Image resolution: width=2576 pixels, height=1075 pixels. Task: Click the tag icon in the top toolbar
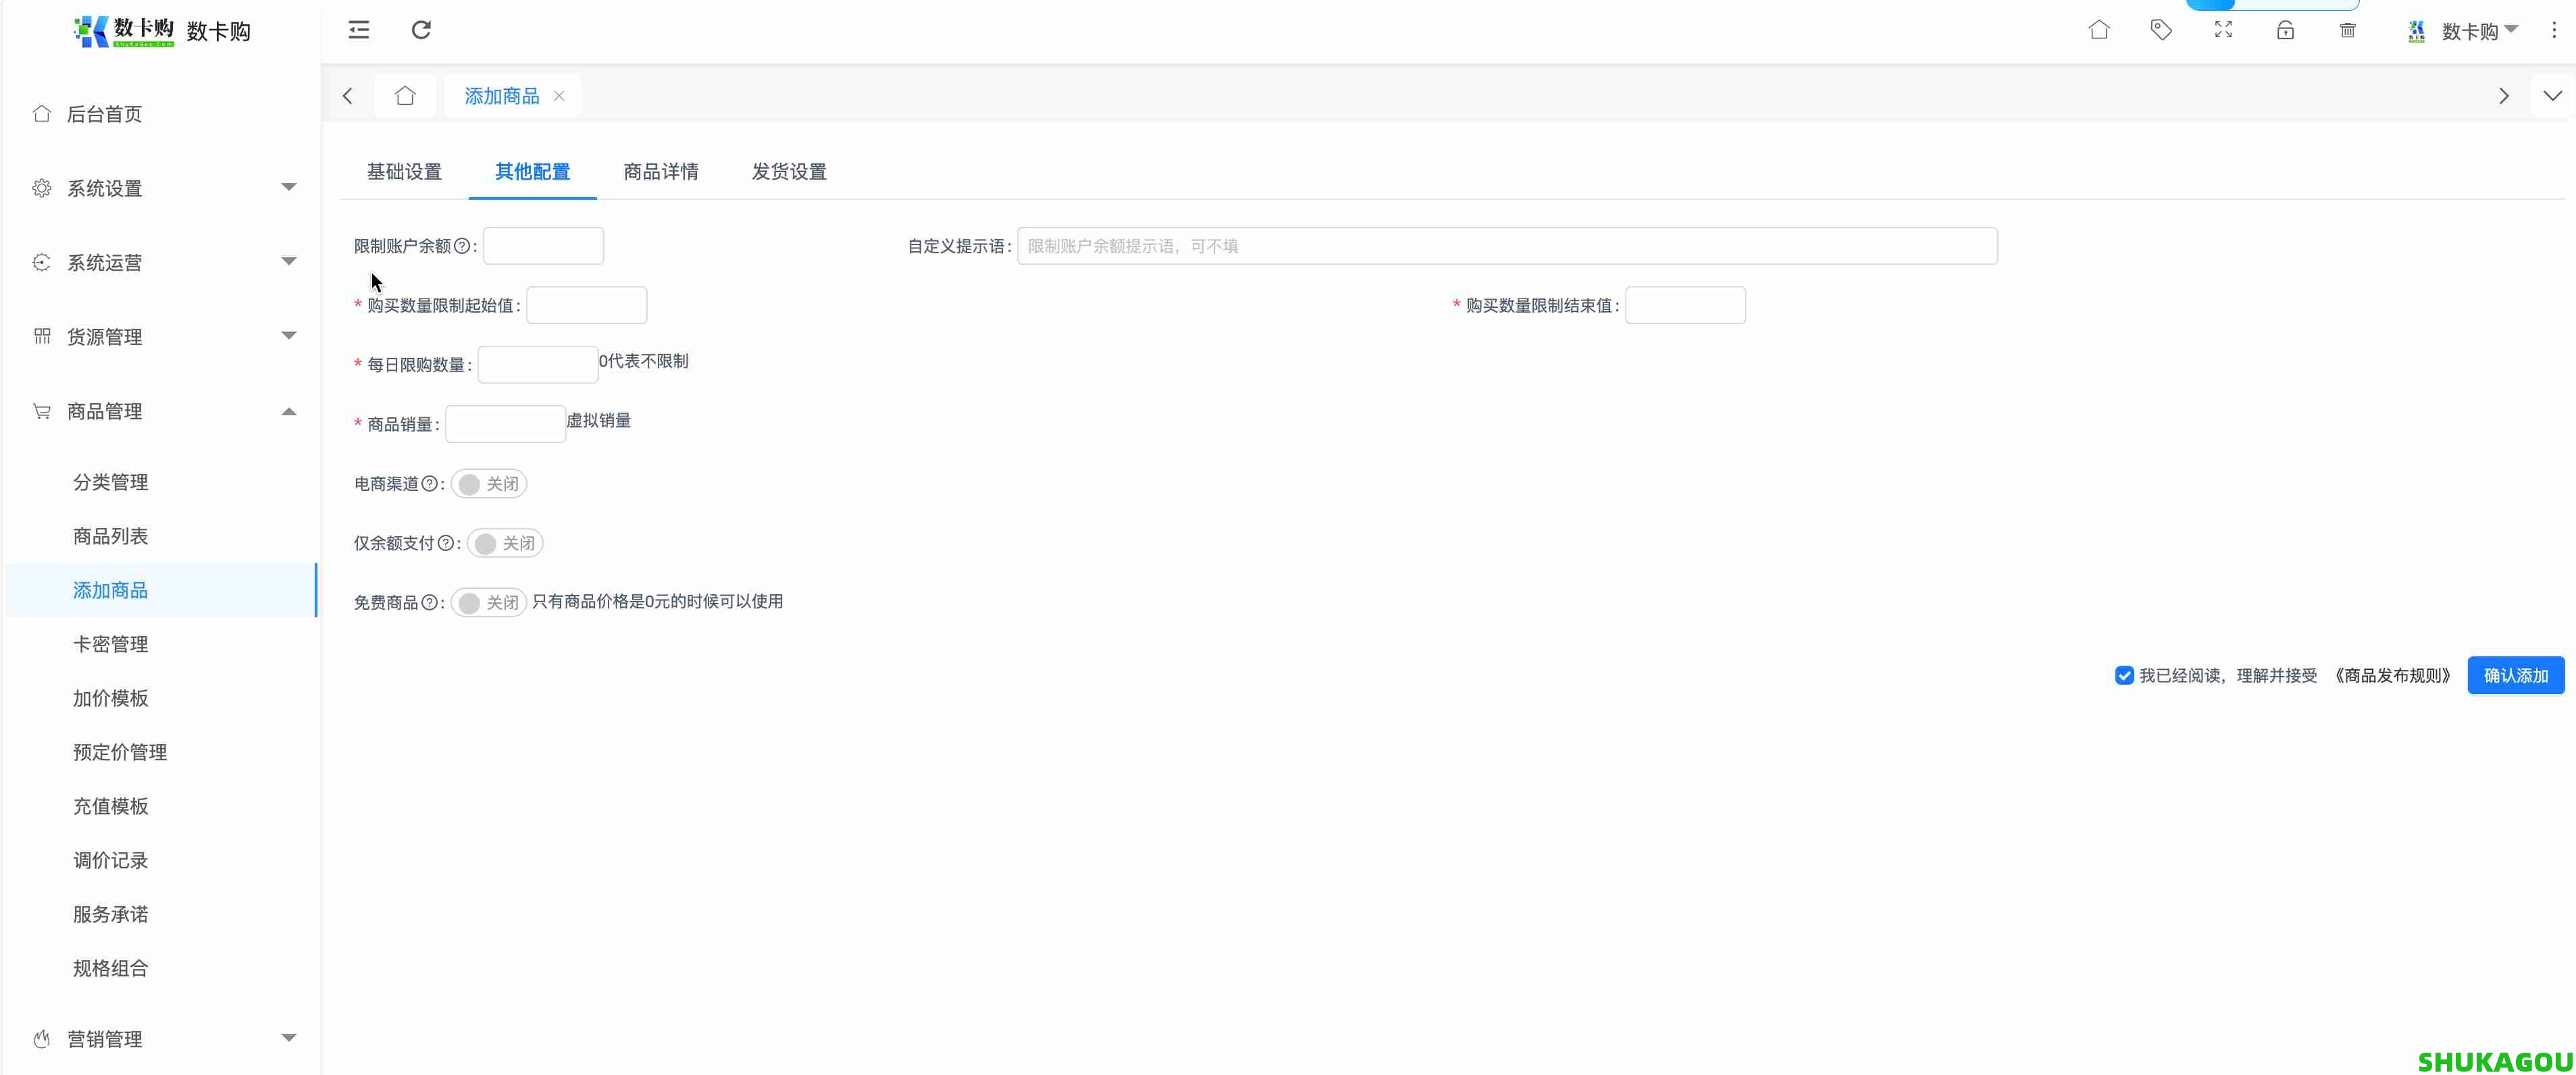[x=2161, y=30]
